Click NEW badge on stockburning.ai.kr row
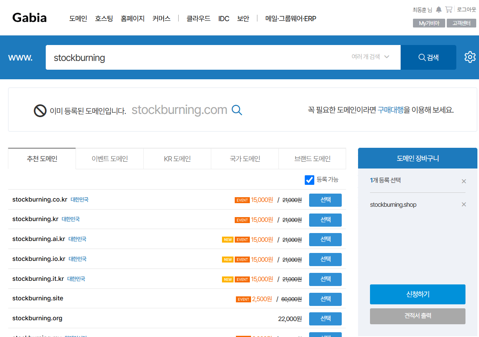This screenshot has height=337, width=479. pos(228,240)
